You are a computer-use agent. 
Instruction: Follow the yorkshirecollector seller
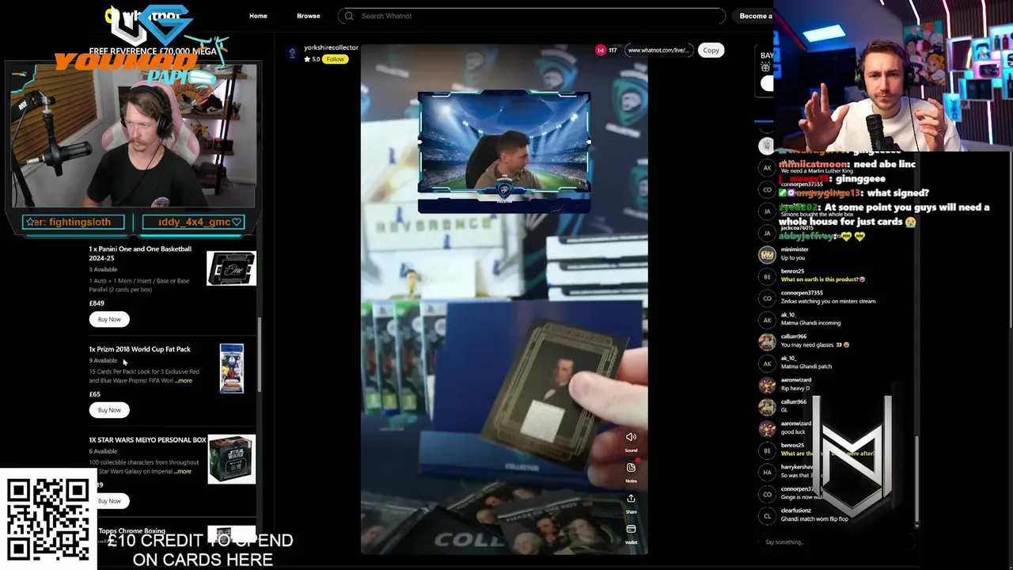point(335,59)
